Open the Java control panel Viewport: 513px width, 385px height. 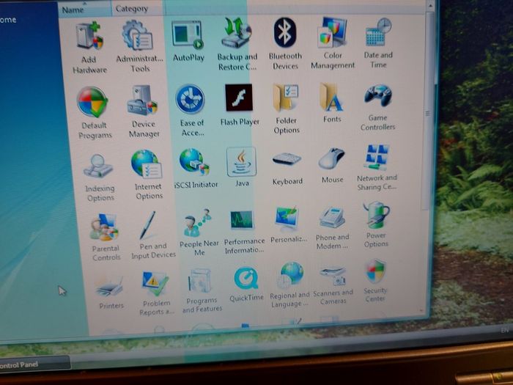[x=241, y=167]
